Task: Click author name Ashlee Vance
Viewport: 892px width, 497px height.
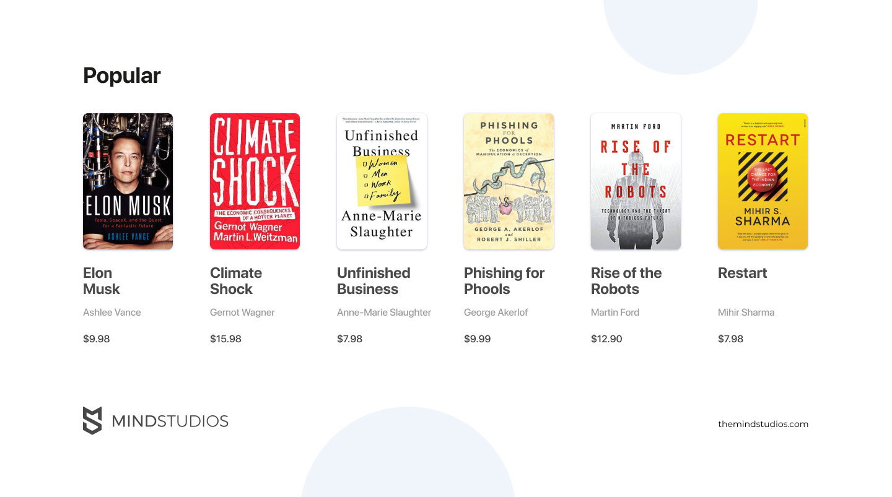Action: pos(112,313)
